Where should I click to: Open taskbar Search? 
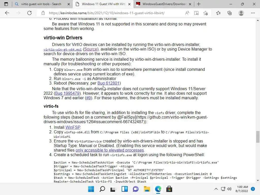102,189
